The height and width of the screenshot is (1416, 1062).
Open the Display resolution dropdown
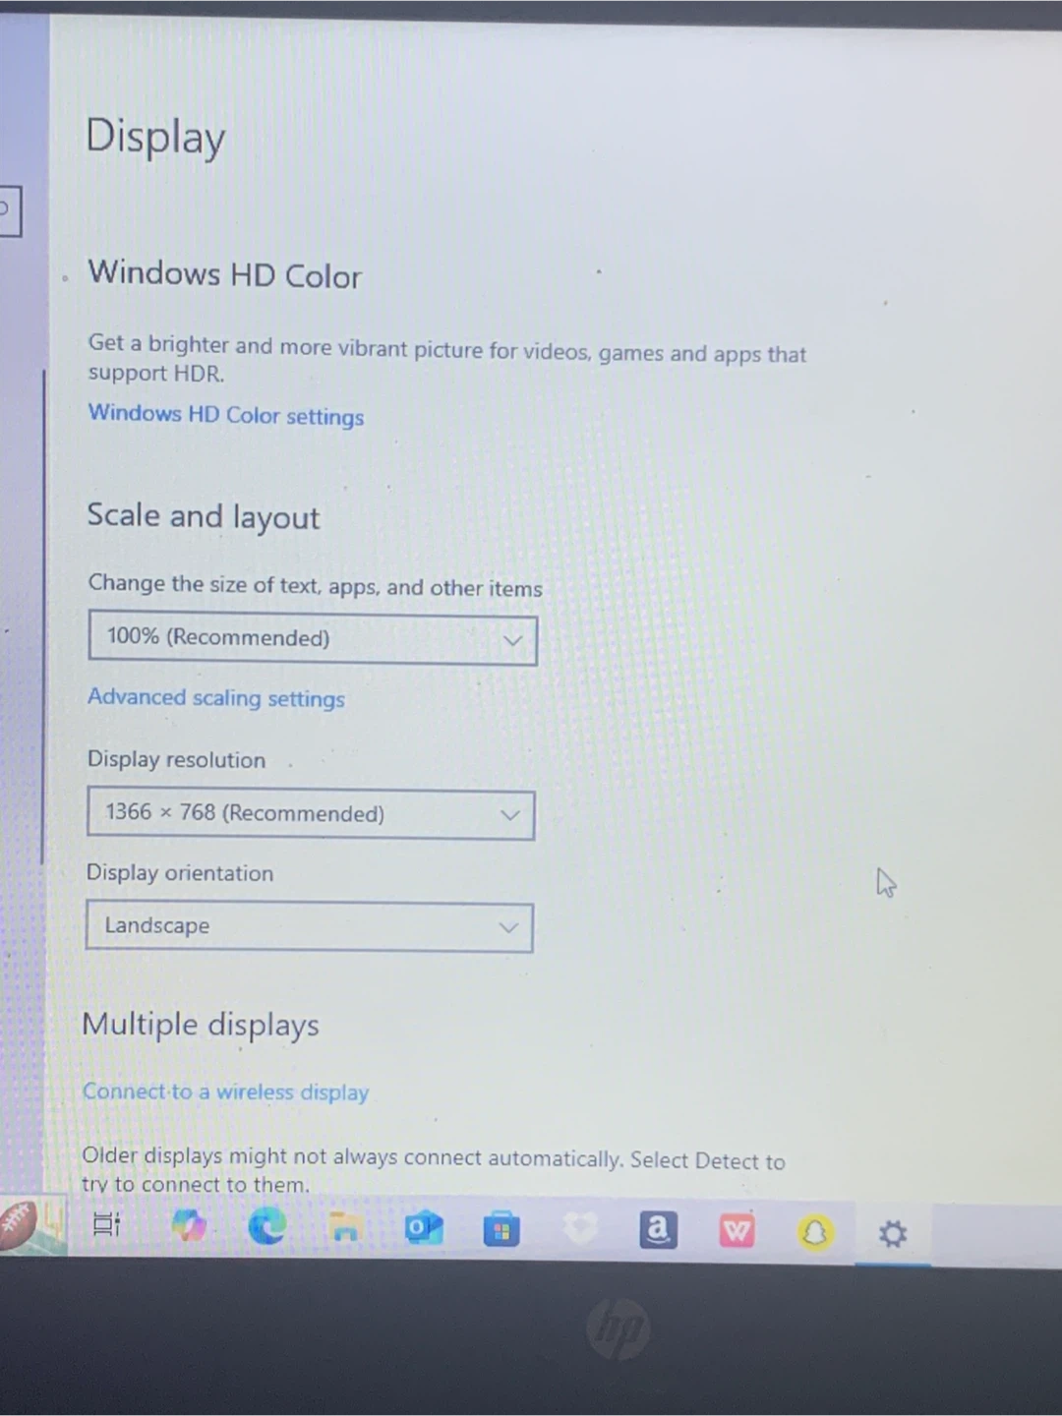pyautogui.click(x=311, y=814)
